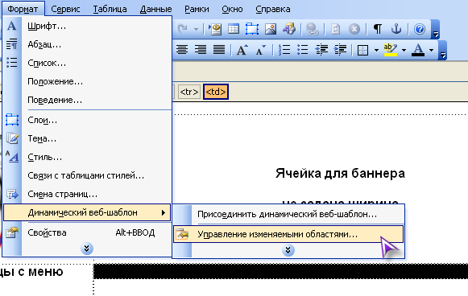Expand Динамический веб-шаблон submenu
The height and width of the screenshot is (296, 468).
point(87,212)
